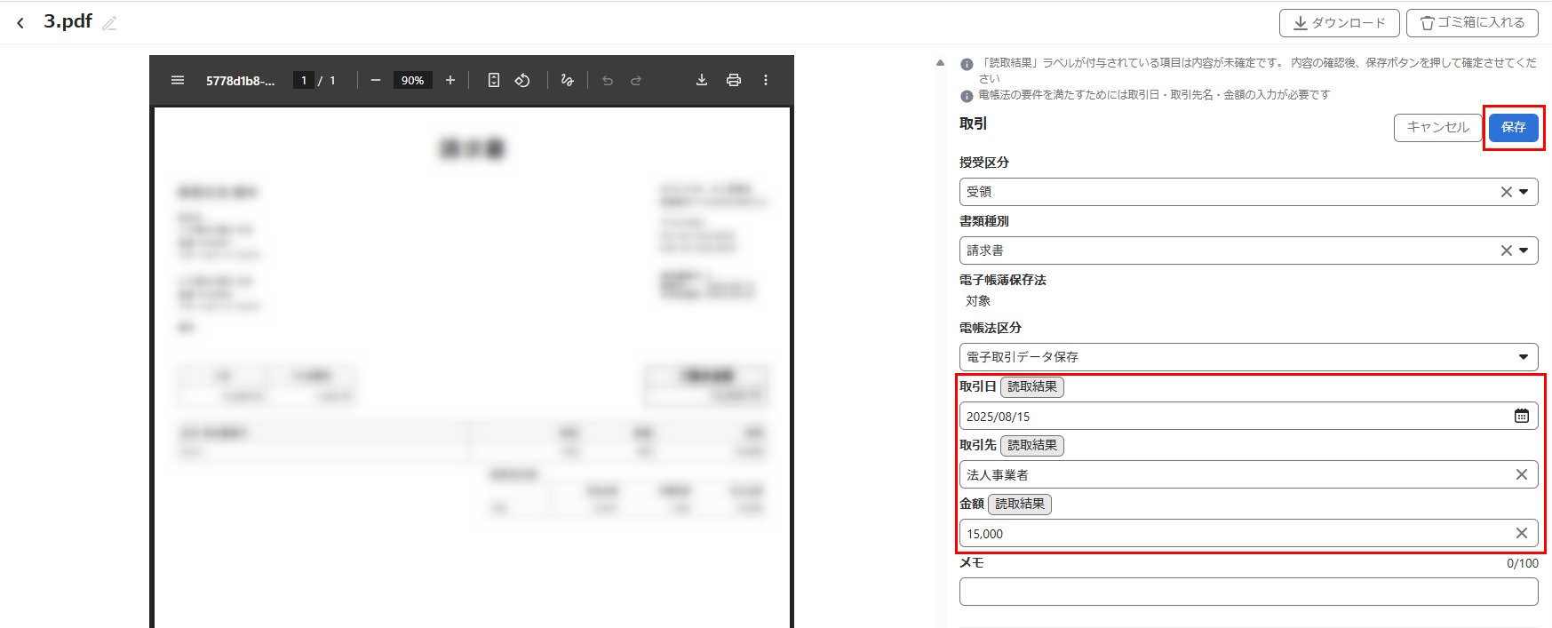Open the PDF viewer sidebar menu
Viewport: 1552px width, 628px height.
point(178,80)
